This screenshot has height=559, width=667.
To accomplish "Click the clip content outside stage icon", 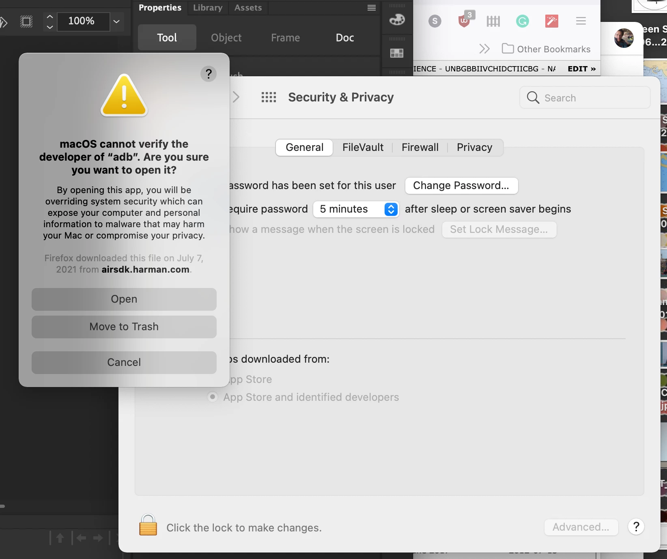I will point(26,21).
